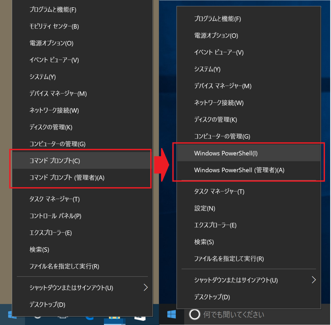Choose Windows PowerShell (管理者)(A)

[249, 170]
